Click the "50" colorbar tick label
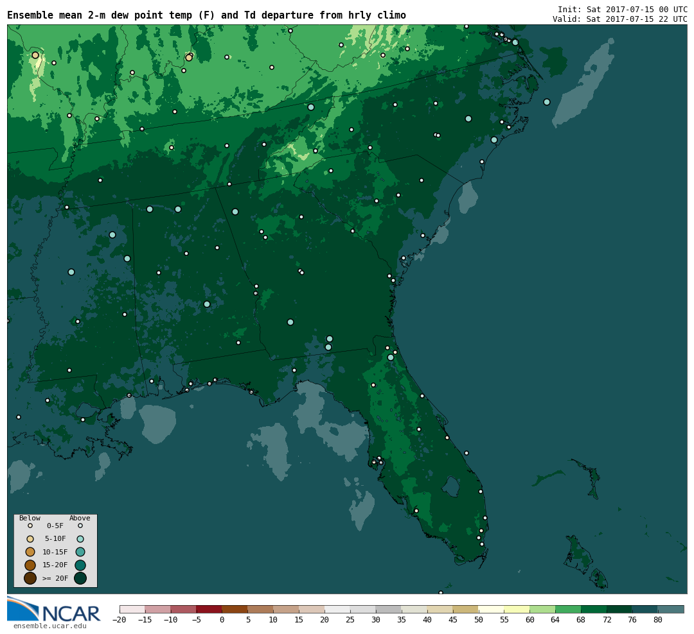694x634 pixels. click(x=479, y=620)
